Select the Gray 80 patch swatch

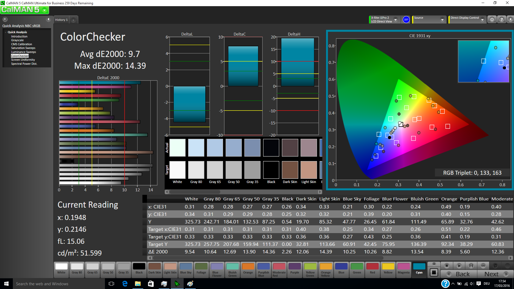click(x=77, y=269)
